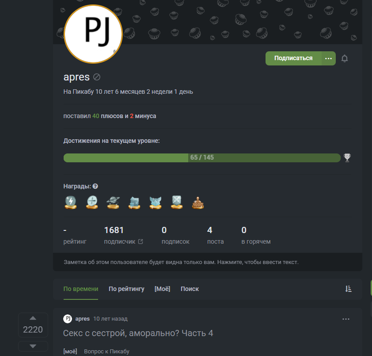Click the sort order icon in tabs bar
Viewport: 372px width, 356px height.
click(x=348, y=289)
